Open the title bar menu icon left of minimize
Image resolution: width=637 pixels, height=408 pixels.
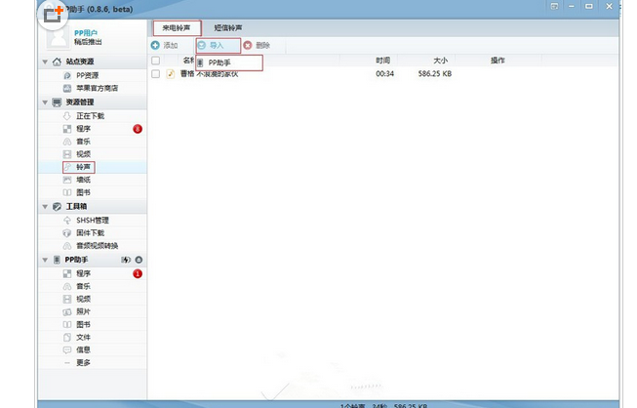554,6
